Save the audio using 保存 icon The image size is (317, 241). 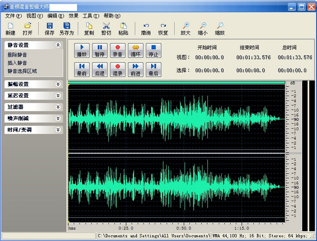[x=49, y=28]
